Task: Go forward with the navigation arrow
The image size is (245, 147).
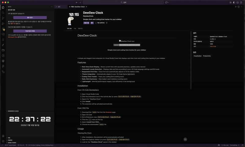Action: coord(80,2)
